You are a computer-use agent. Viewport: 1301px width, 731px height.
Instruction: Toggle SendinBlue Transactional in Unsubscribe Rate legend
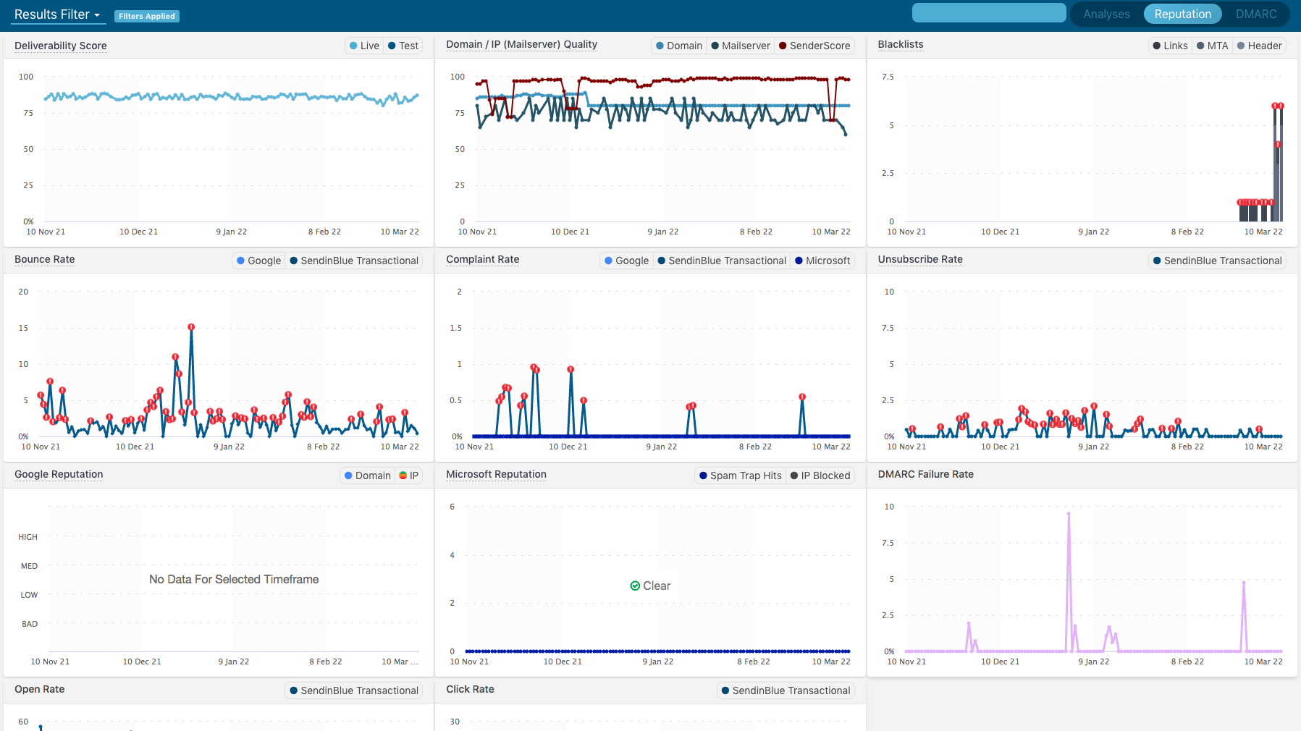pyautogui.click(x=1217, y=261)
